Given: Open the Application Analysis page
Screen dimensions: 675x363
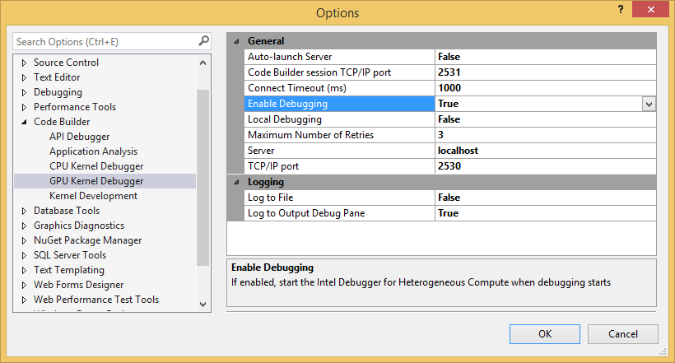Looking at the screenshot, I should [x=93, y=151].
